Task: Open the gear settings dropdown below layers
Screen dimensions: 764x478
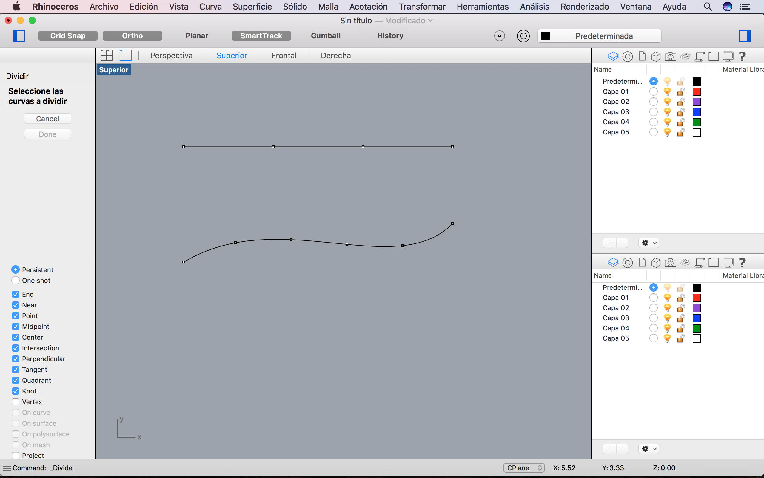Action: click(x=648, y=243)
